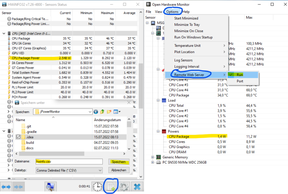Click the .git folder icon
This screenshot has height=194, width=288.
(23, 126)
